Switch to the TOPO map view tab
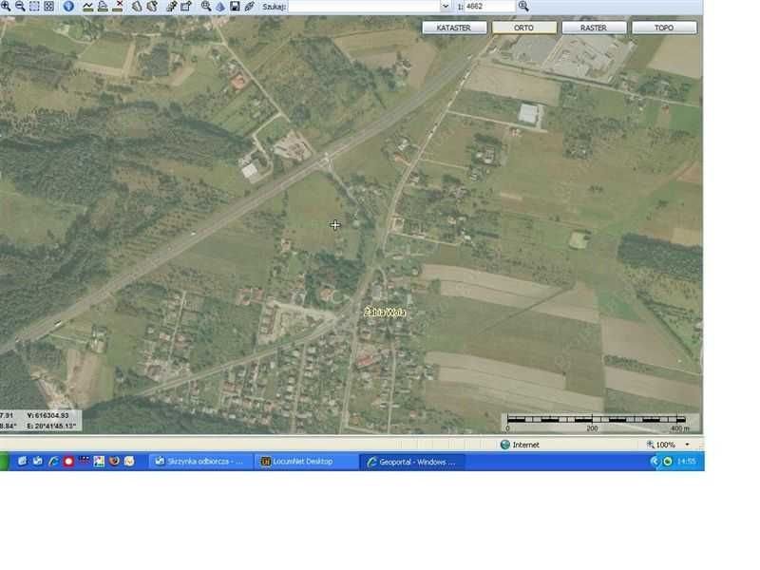Image resolution: width=760 pixels, height=570 pixels. [x=665, y=27]
